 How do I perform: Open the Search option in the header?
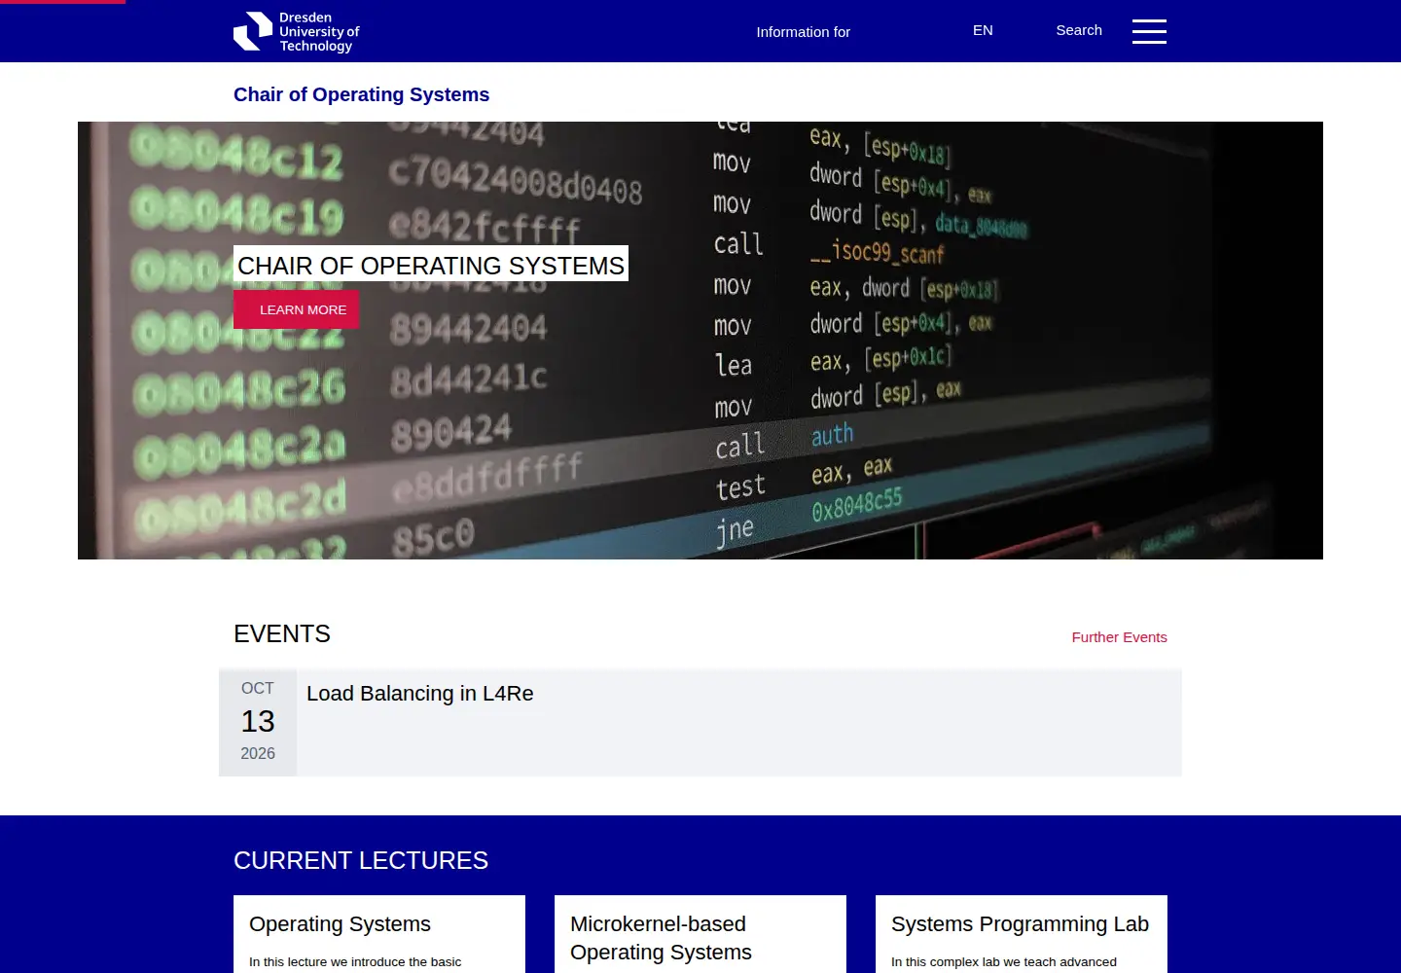point(1079,30)
